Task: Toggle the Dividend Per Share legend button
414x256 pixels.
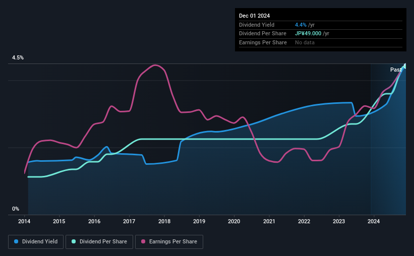Action: pos(99,242)
